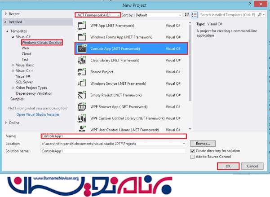Toggle Create directory for solution checkbox
Viewport: 270px width, 197px height.
click(x=193, y=151)
